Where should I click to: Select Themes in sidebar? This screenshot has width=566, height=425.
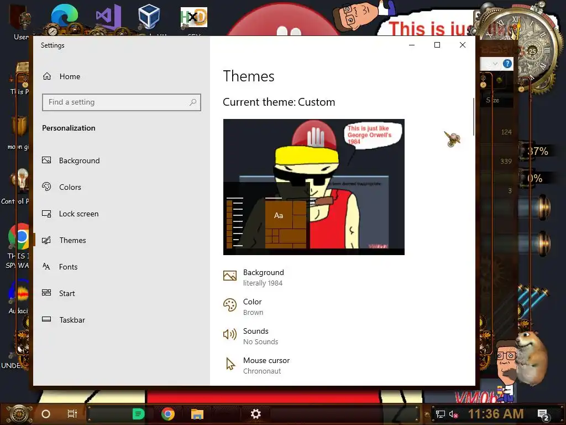(64, 240)
